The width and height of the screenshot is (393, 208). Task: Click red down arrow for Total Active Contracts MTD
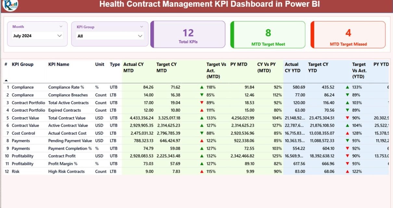coord(202,103)
